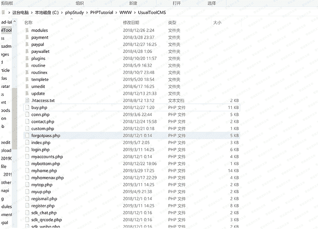The image size is (318, 229).
Task: Click the buy.php file icon
Action: coord(27,108)
